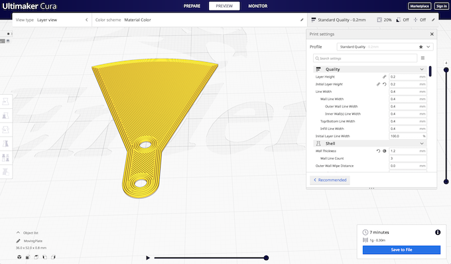Go back to Recommended settings
The image size is (451, 264).
click(x=330, y=180)
